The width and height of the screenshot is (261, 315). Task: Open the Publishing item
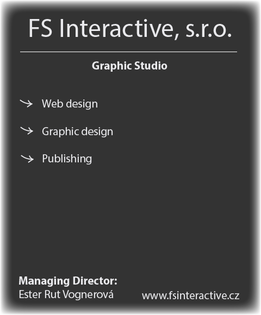(x=67, y=159)
